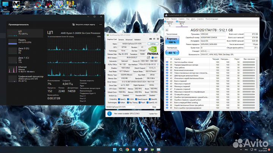Toggle the PhysX checkbox
This screenshot has height=153, width=273.
click(140, 102)
